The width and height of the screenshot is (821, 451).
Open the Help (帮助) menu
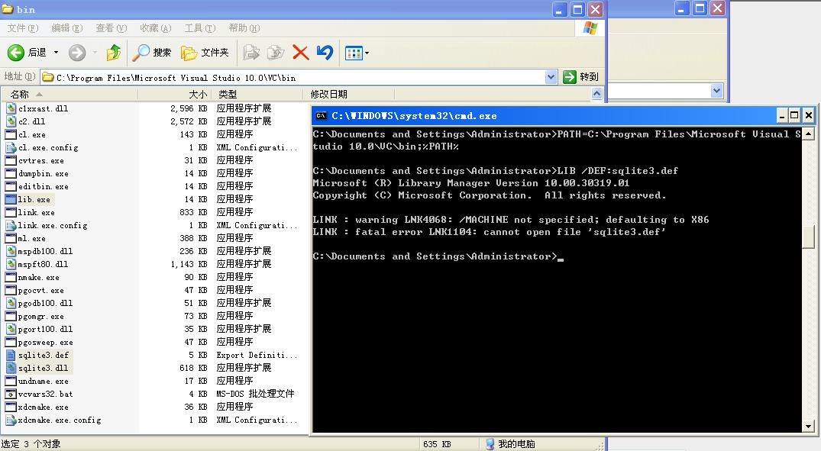244,27
